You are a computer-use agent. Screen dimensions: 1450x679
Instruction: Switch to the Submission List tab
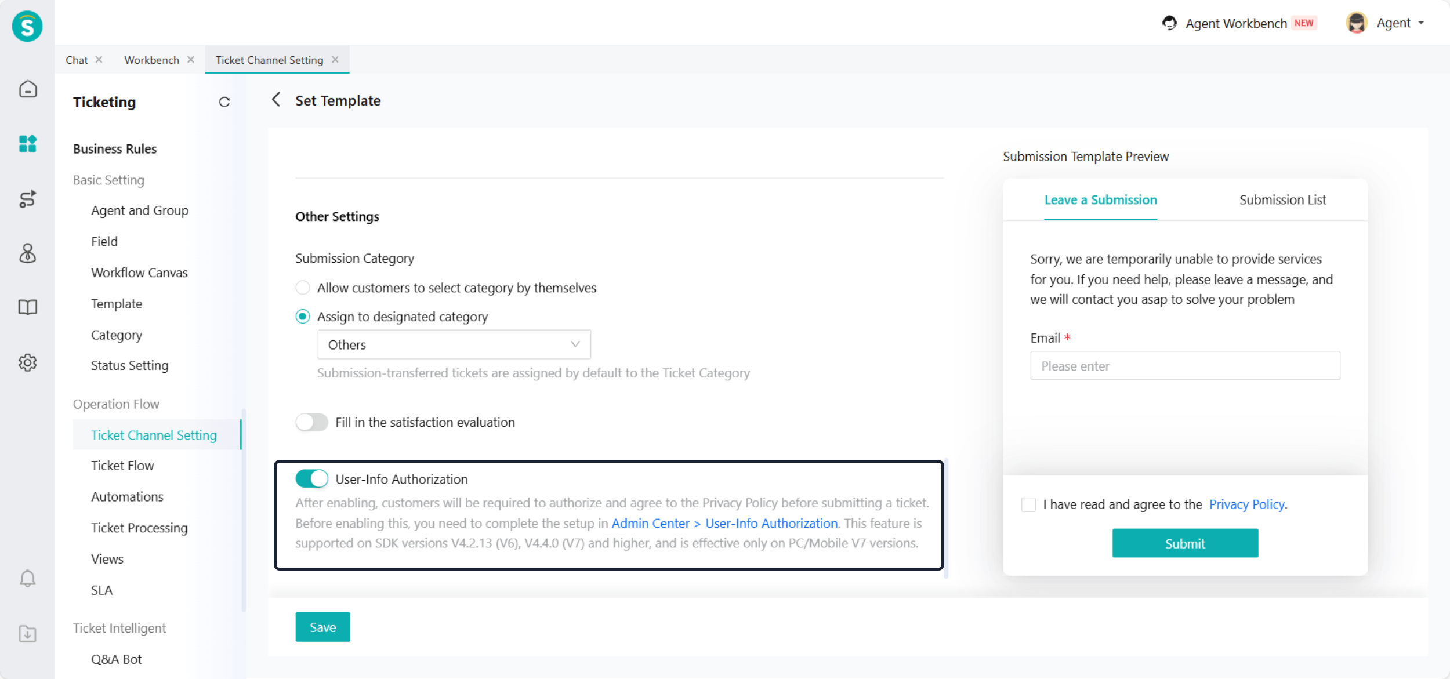[x=1282, y=200]
